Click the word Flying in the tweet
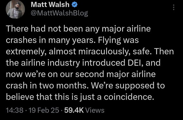The width and height of the screenshot is (183, 120). (108, 40)
